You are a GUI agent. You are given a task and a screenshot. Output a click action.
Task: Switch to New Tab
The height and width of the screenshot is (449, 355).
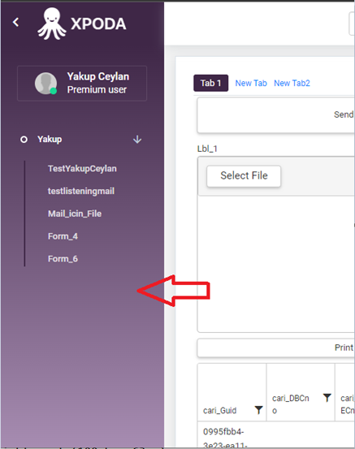[x=251, y=83]
